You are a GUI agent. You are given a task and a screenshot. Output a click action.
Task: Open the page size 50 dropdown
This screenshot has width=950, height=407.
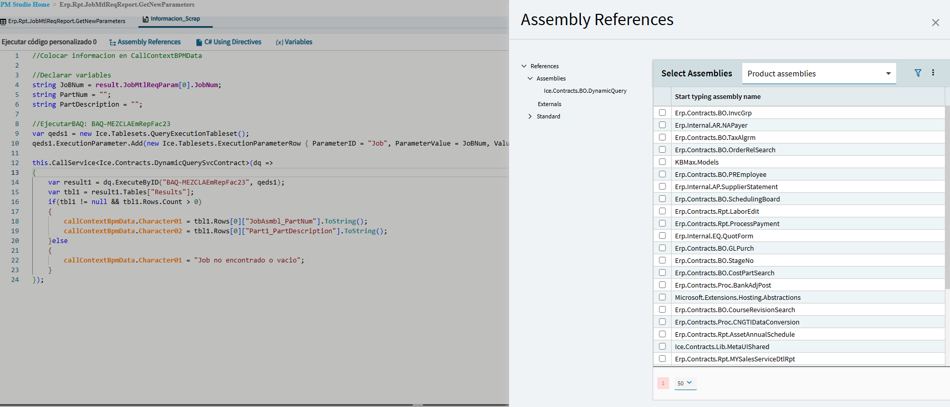point(685,383)
